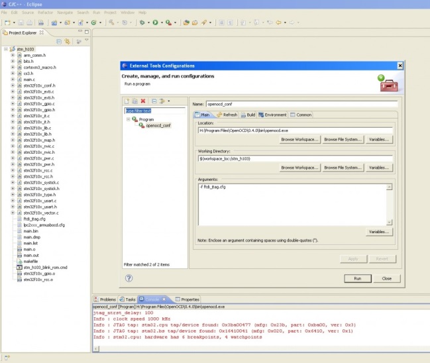Switch to the Environment tab
The width and height of the screenshot is (430, 363).
pos(273,115)
